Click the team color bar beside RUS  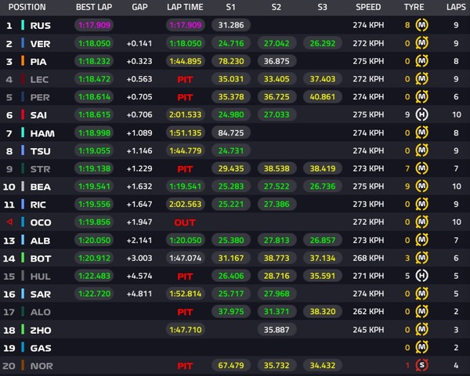[23, 25]
